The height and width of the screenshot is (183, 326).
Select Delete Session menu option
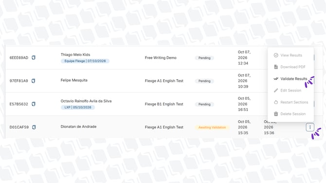click(x=291, y=114)
